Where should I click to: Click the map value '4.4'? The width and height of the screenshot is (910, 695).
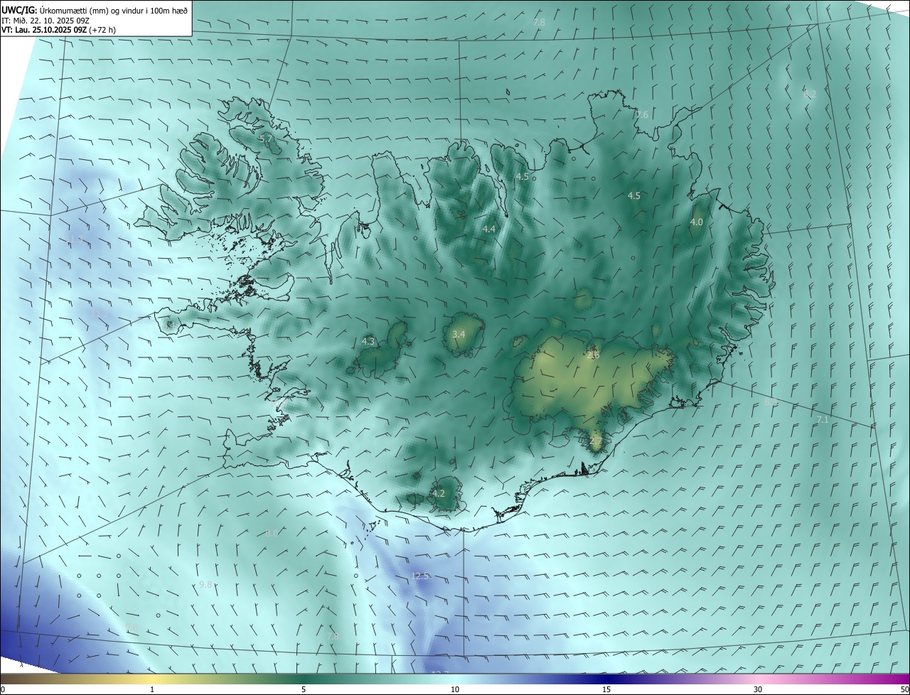[489, 229]
